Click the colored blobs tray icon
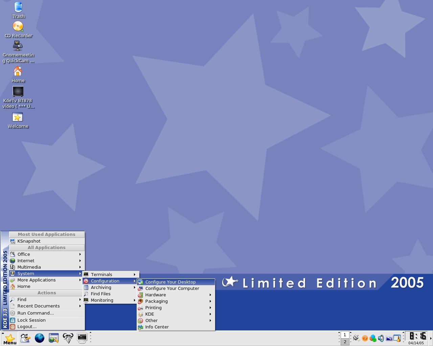433x346 pixels. pyautogui.click(x=373, y=338)
